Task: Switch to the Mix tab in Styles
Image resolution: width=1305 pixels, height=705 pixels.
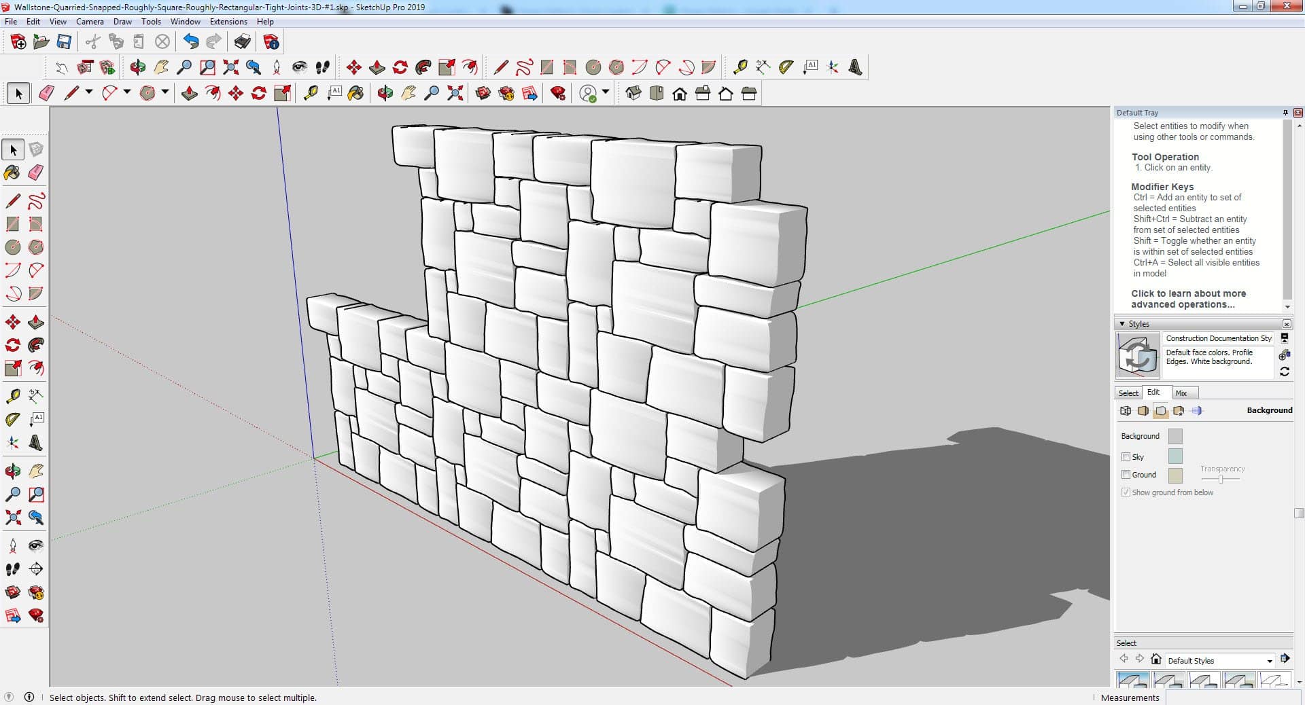Action: click(1181, 393)
